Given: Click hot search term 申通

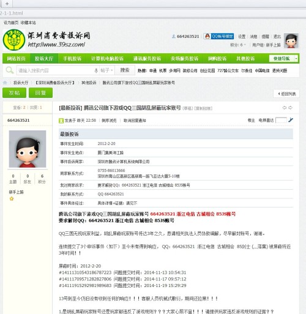Looking at the screenshot, I should [x=153, y=70].
